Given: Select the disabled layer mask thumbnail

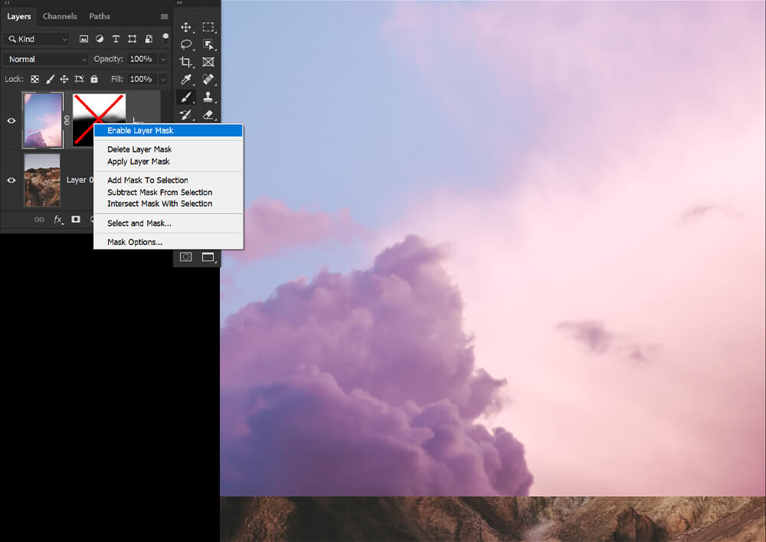Looking at the screenshot, I should tap(99, 119).
